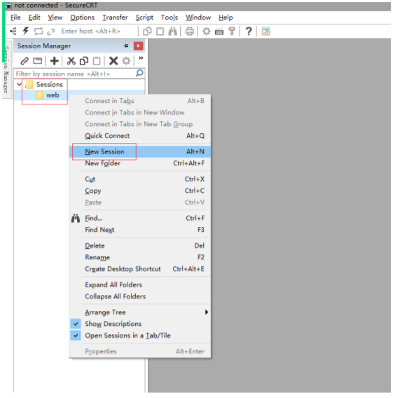Choose Expand All Folders
The width and height of the screenshot is (395, 398).
tap(140, 284)
